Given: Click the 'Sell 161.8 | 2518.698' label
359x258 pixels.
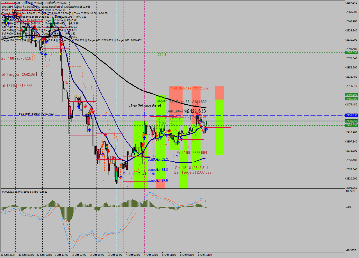Looking at the screenshot, I should tap(16, 86).
